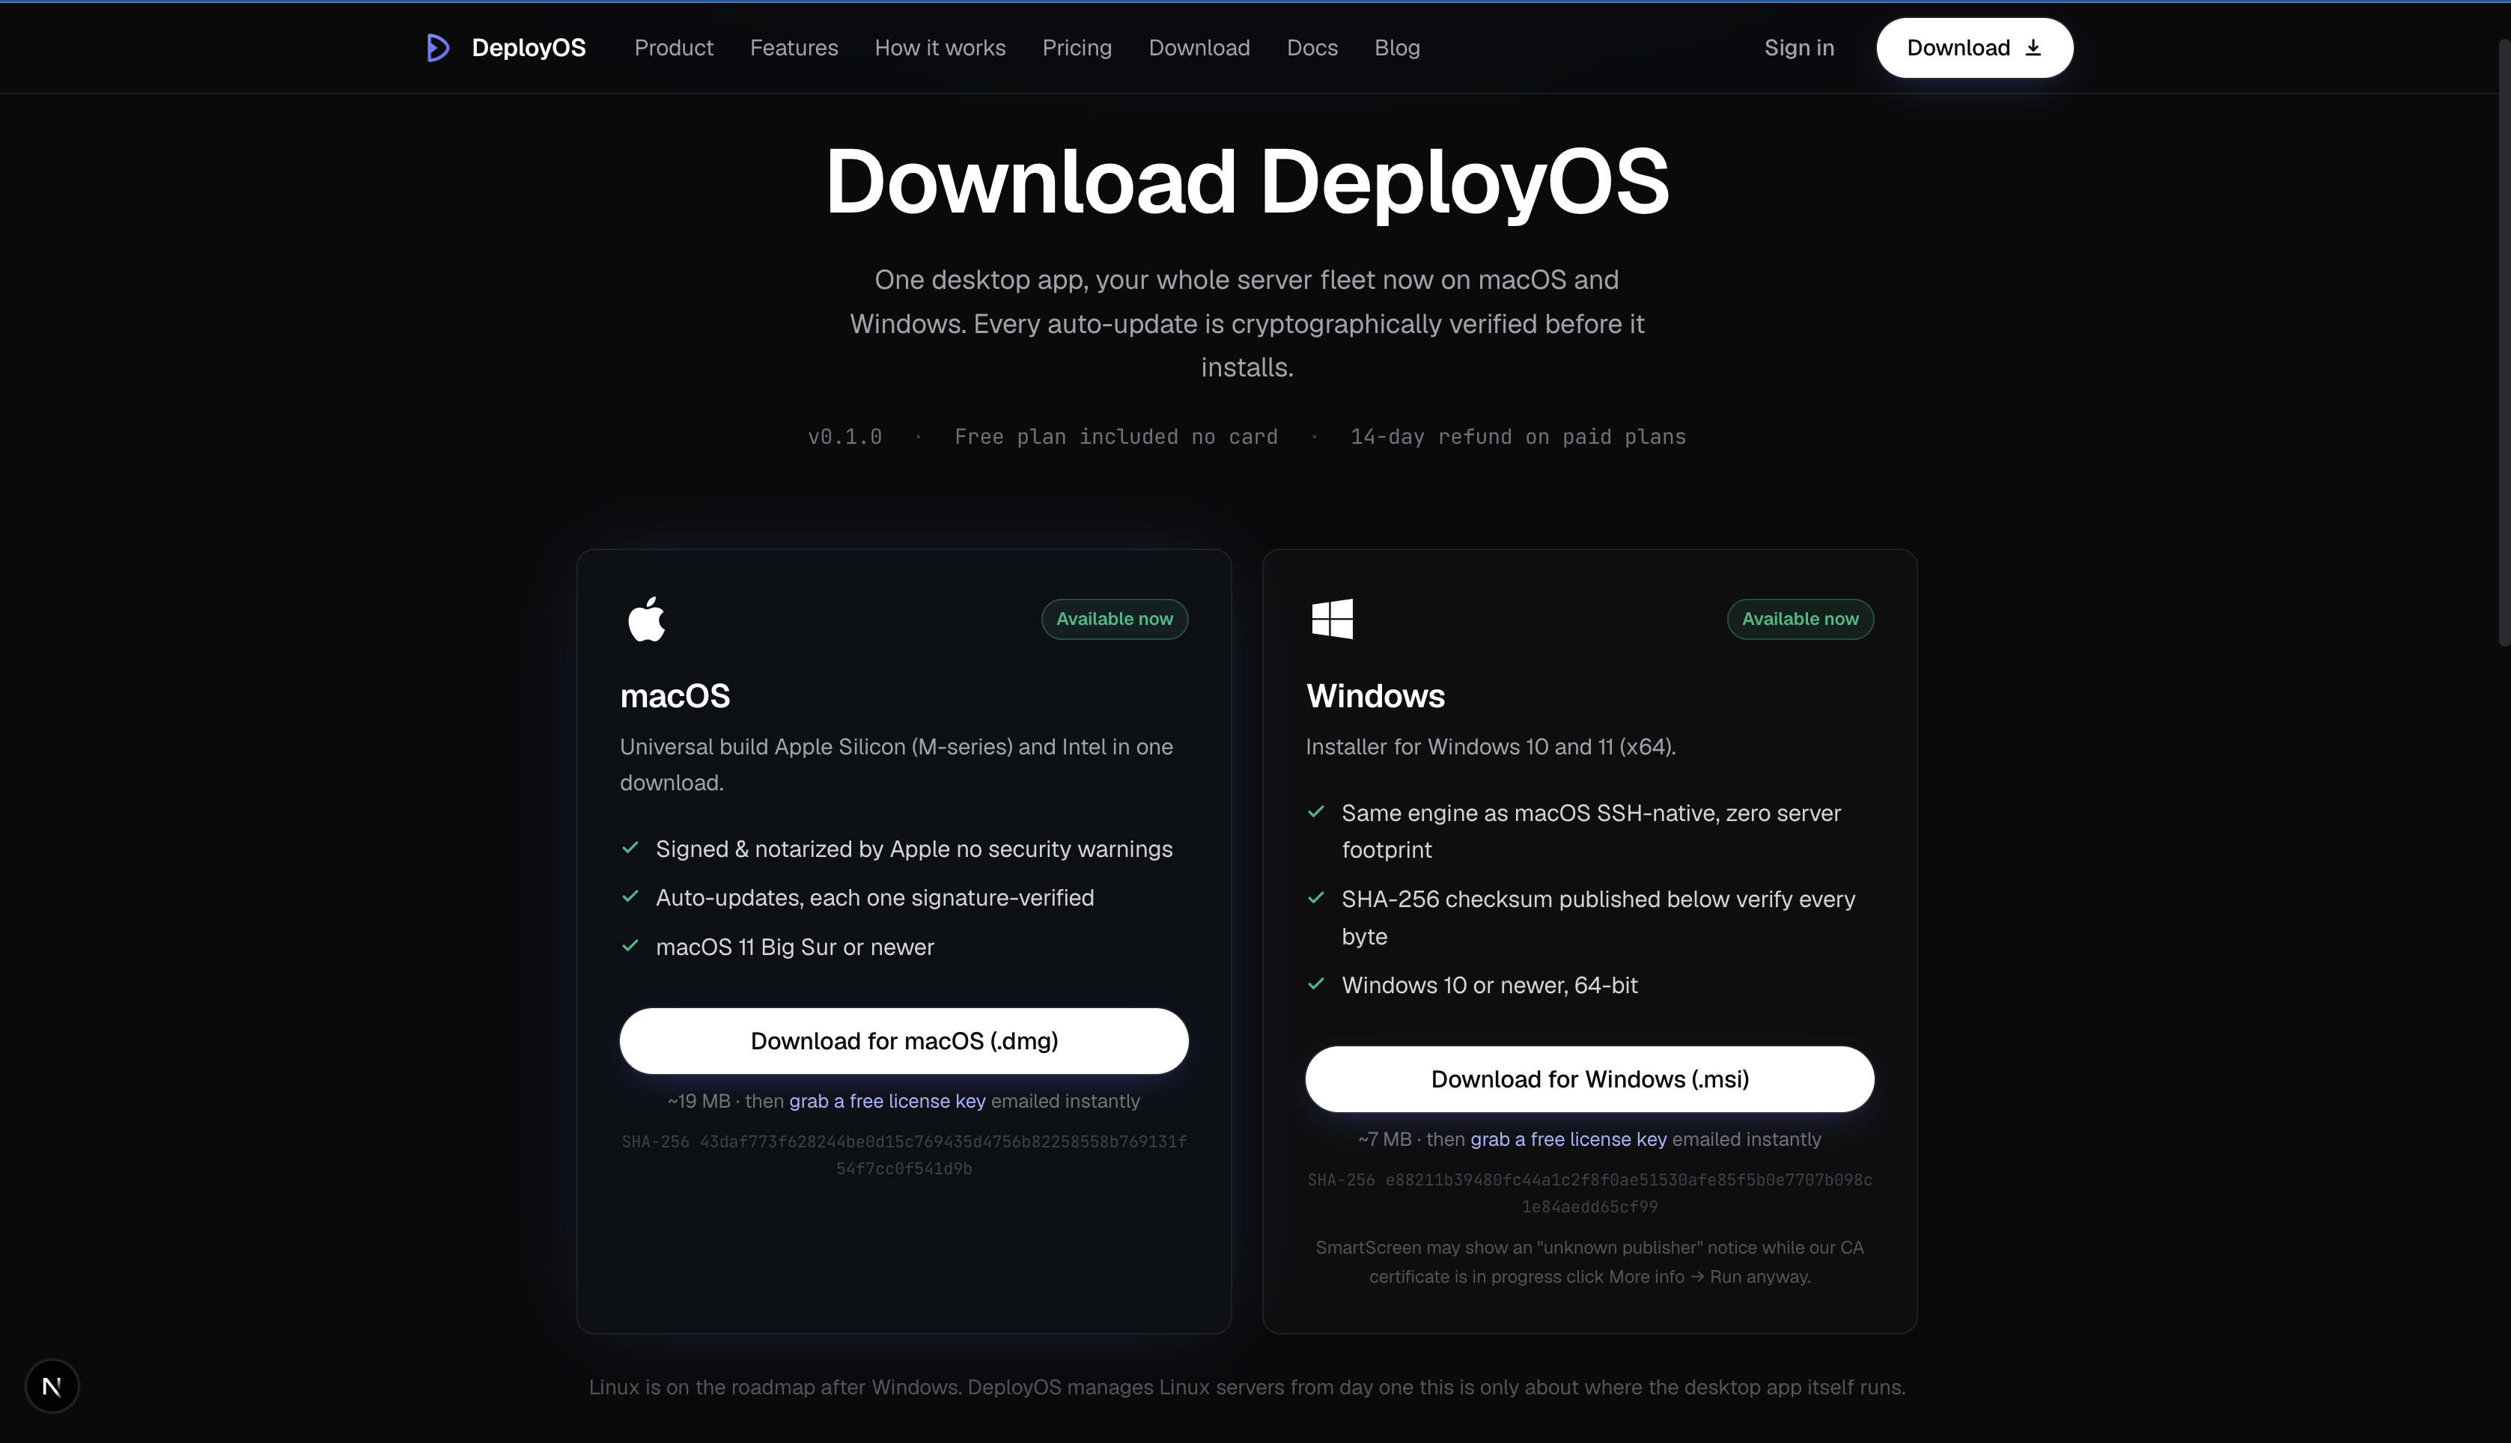Select Download in the navigation bar

coord(1199,48)
